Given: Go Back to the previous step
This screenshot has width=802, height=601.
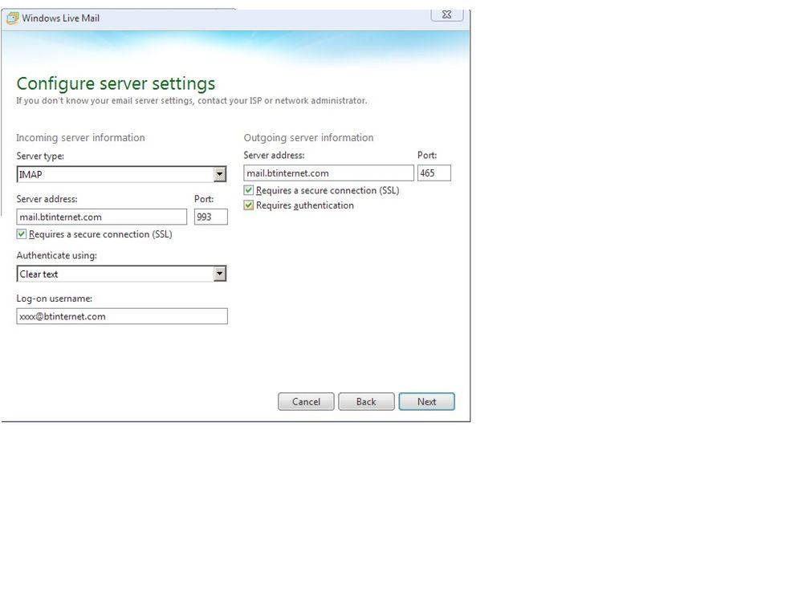Looking at the screenshot, I should click(x=366, y=402).
